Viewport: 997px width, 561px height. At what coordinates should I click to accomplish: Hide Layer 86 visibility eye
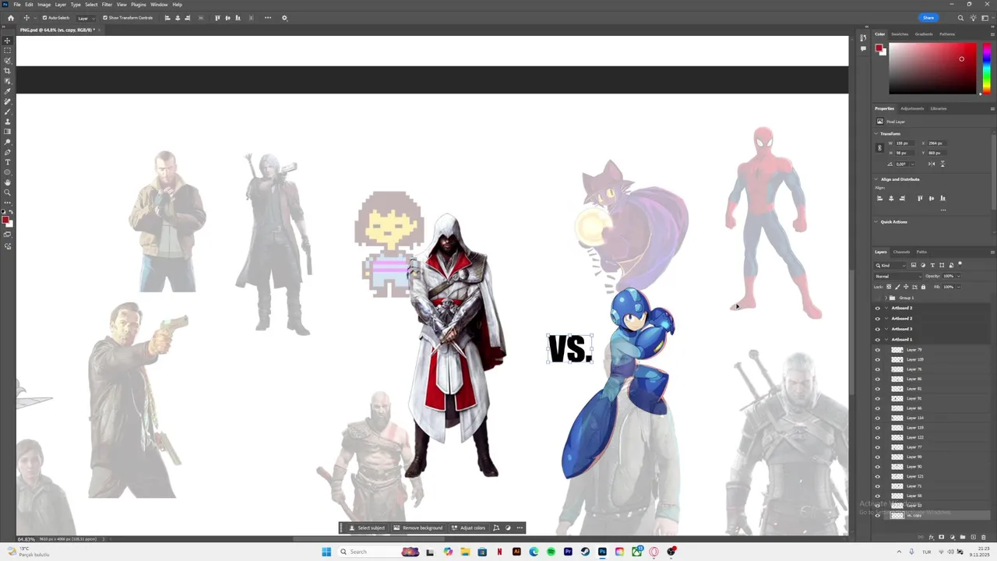(878, 379)
